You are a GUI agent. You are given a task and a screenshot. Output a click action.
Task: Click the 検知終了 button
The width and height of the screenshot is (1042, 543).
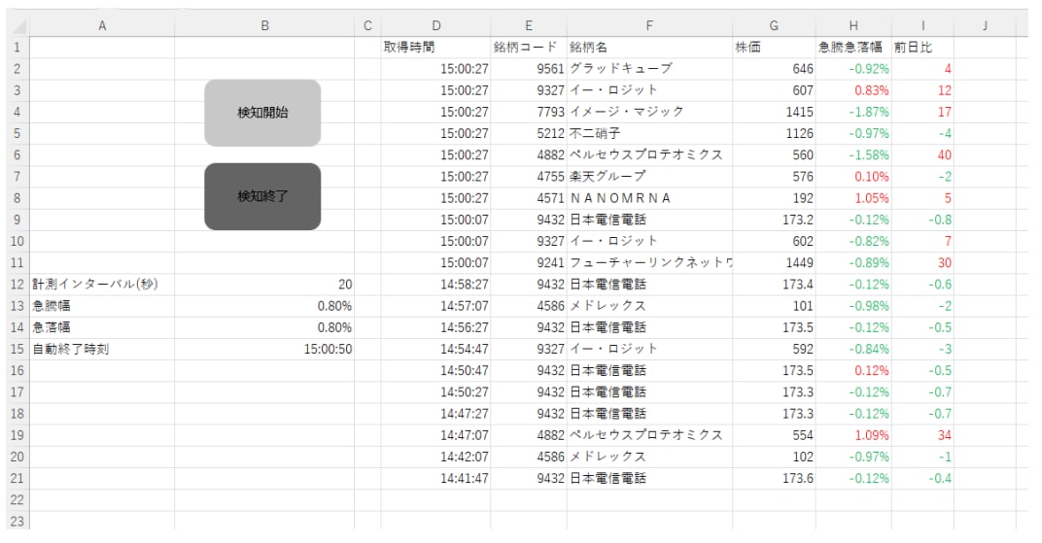tap(262, 196)
